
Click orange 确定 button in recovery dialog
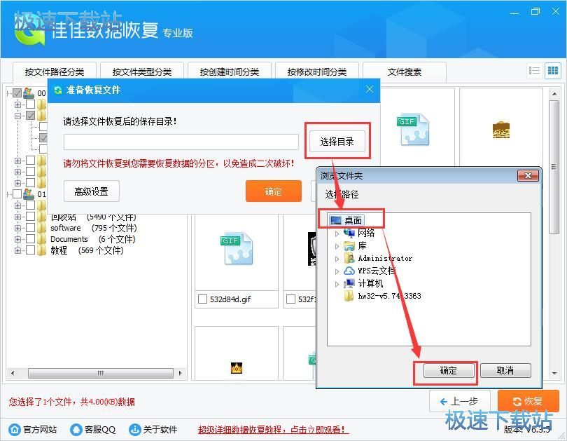pos(274,191)
